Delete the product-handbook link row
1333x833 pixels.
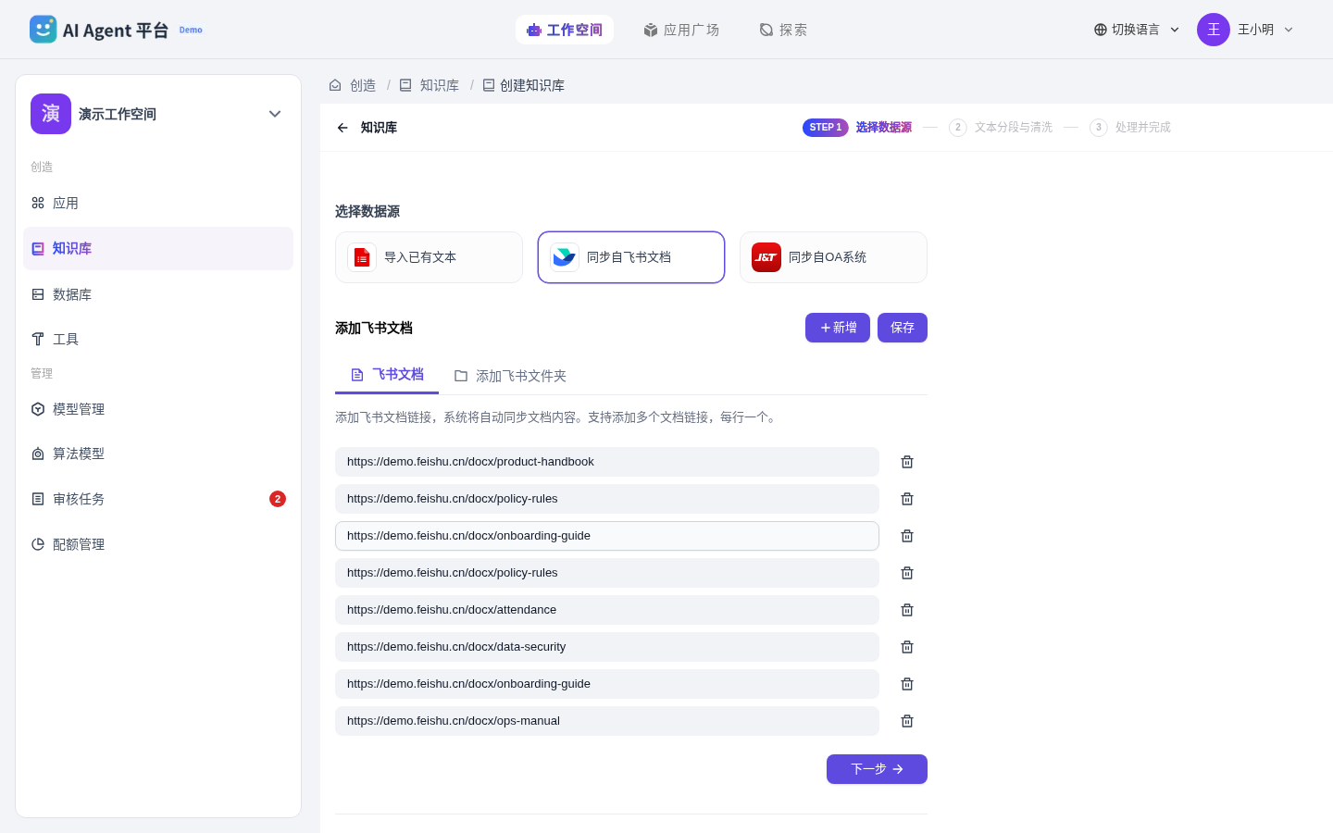click(907, 462)
